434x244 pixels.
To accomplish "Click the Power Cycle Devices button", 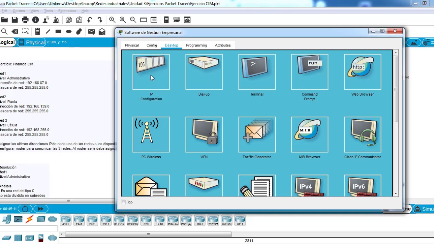I will pyautogui.click(x=25, y=209).
